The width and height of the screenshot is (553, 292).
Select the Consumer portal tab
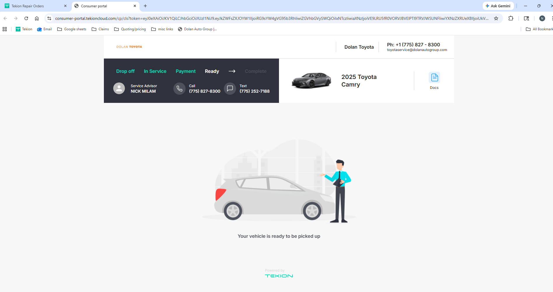coord(105,6)
